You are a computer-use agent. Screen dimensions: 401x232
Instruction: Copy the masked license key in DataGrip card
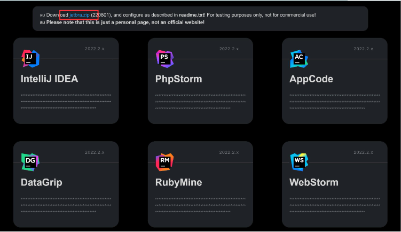(x=66, y=205)
